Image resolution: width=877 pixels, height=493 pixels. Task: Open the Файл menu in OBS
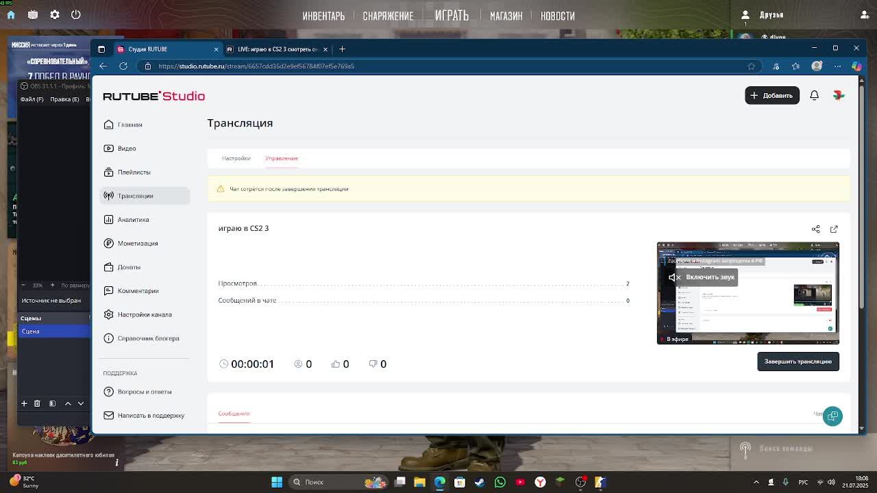pos(32,99)
